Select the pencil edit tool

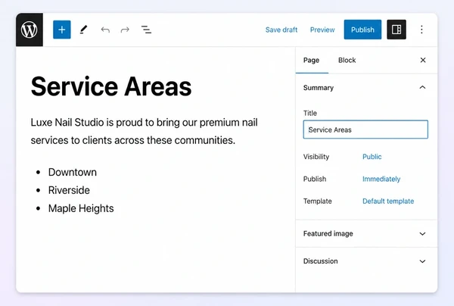83,30
